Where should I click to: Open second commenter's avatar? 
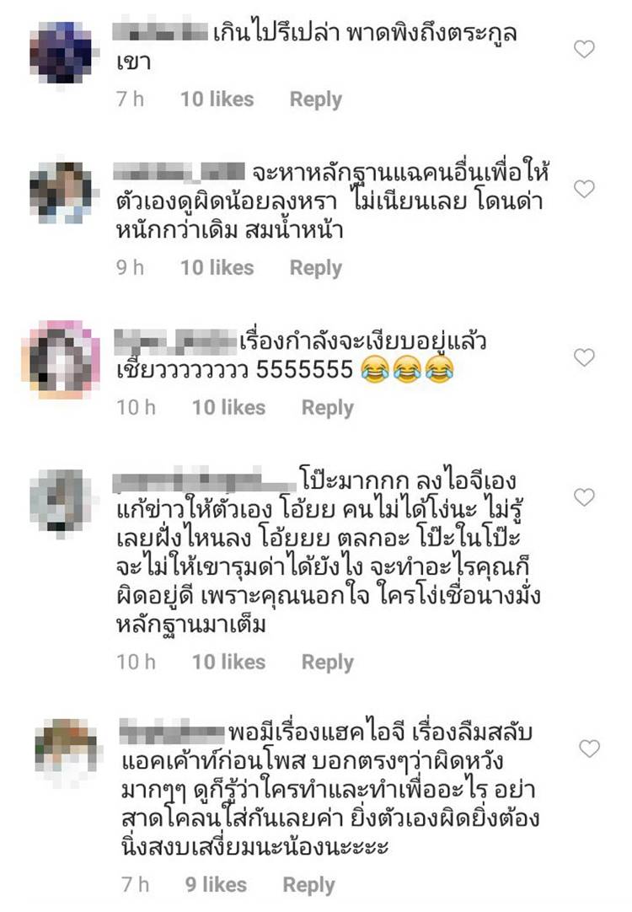tap(62, 193)
